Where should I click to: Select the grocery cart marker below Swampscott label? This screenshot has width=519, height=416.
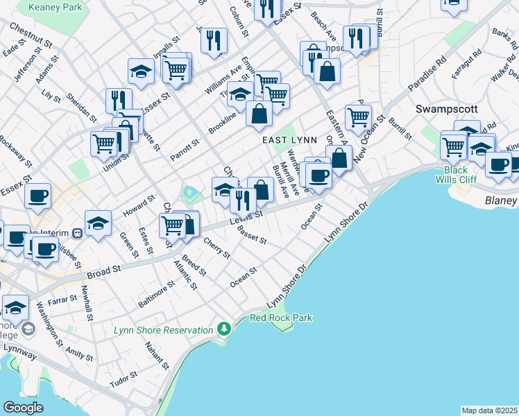(x=454, y=148)
